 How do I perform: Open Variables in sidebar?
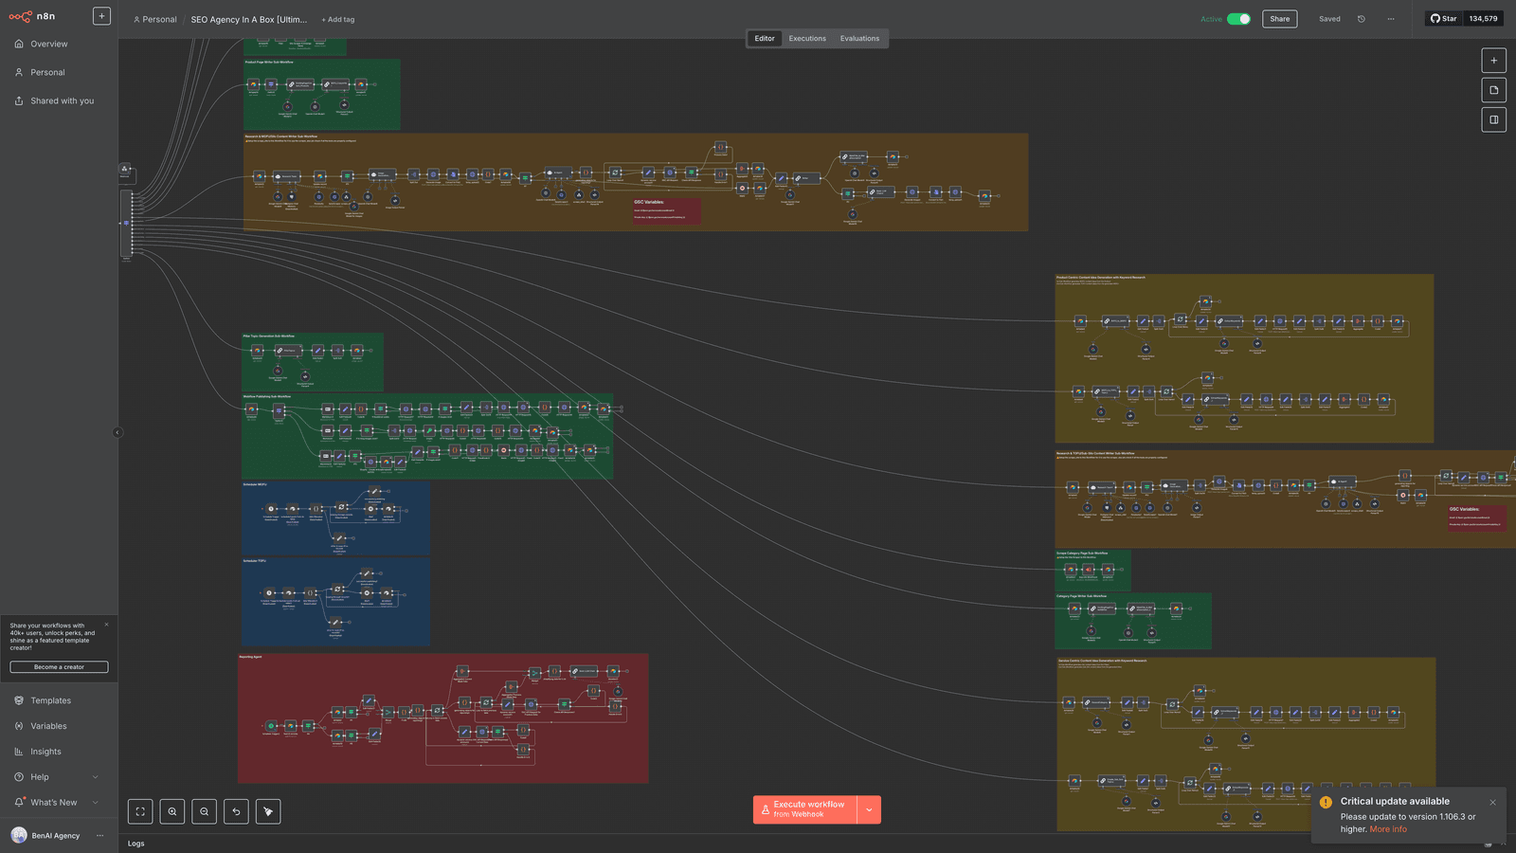48,726
